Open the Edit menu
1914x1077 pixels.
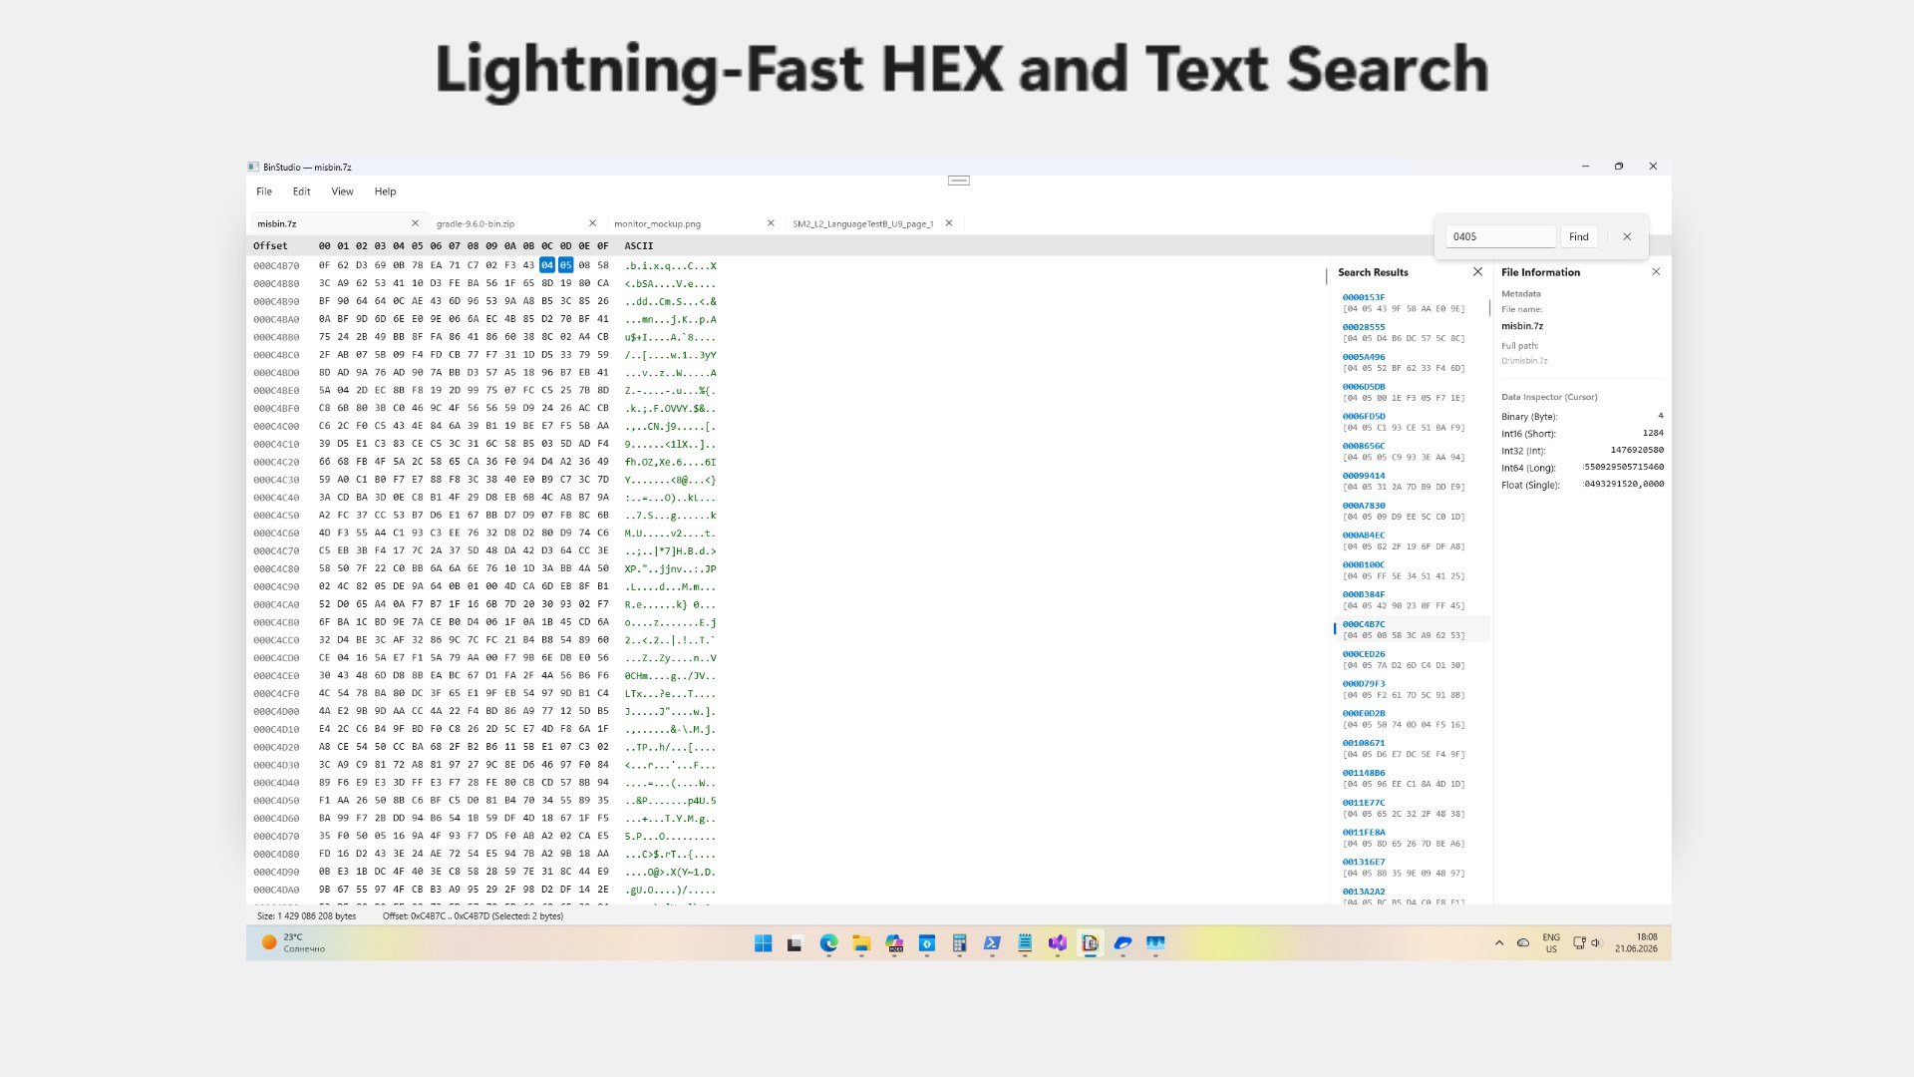(301, 191)
